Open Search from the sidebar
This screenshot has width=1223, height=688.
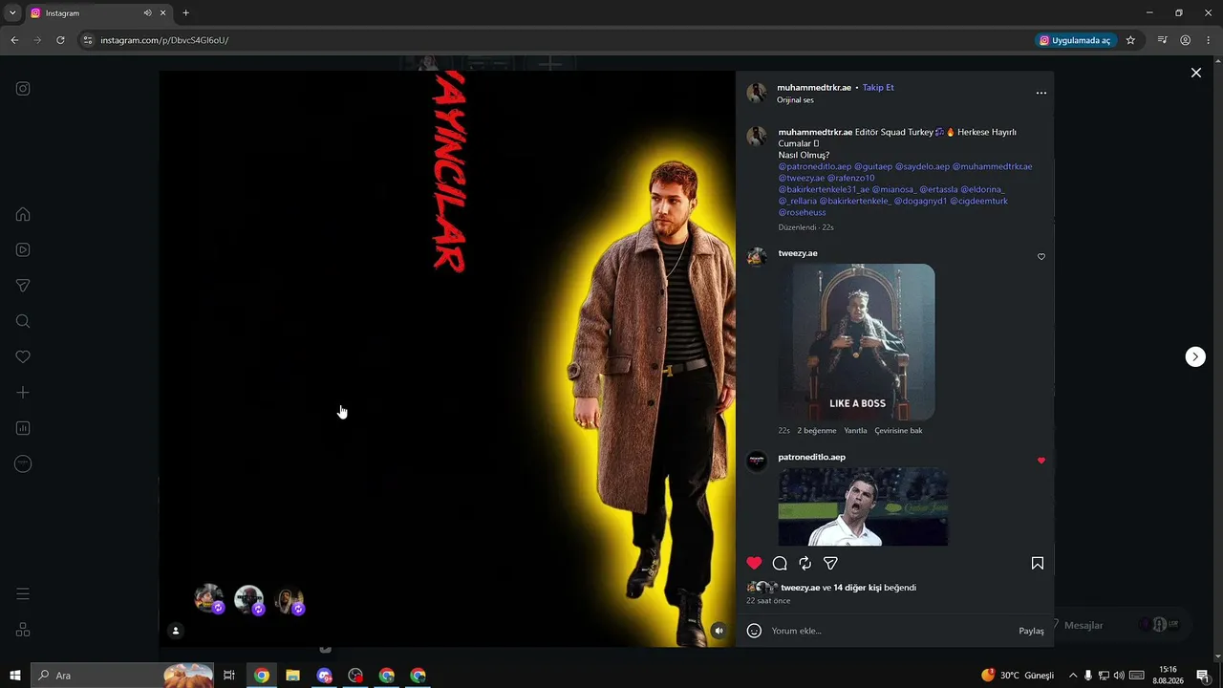pos(23,321)
